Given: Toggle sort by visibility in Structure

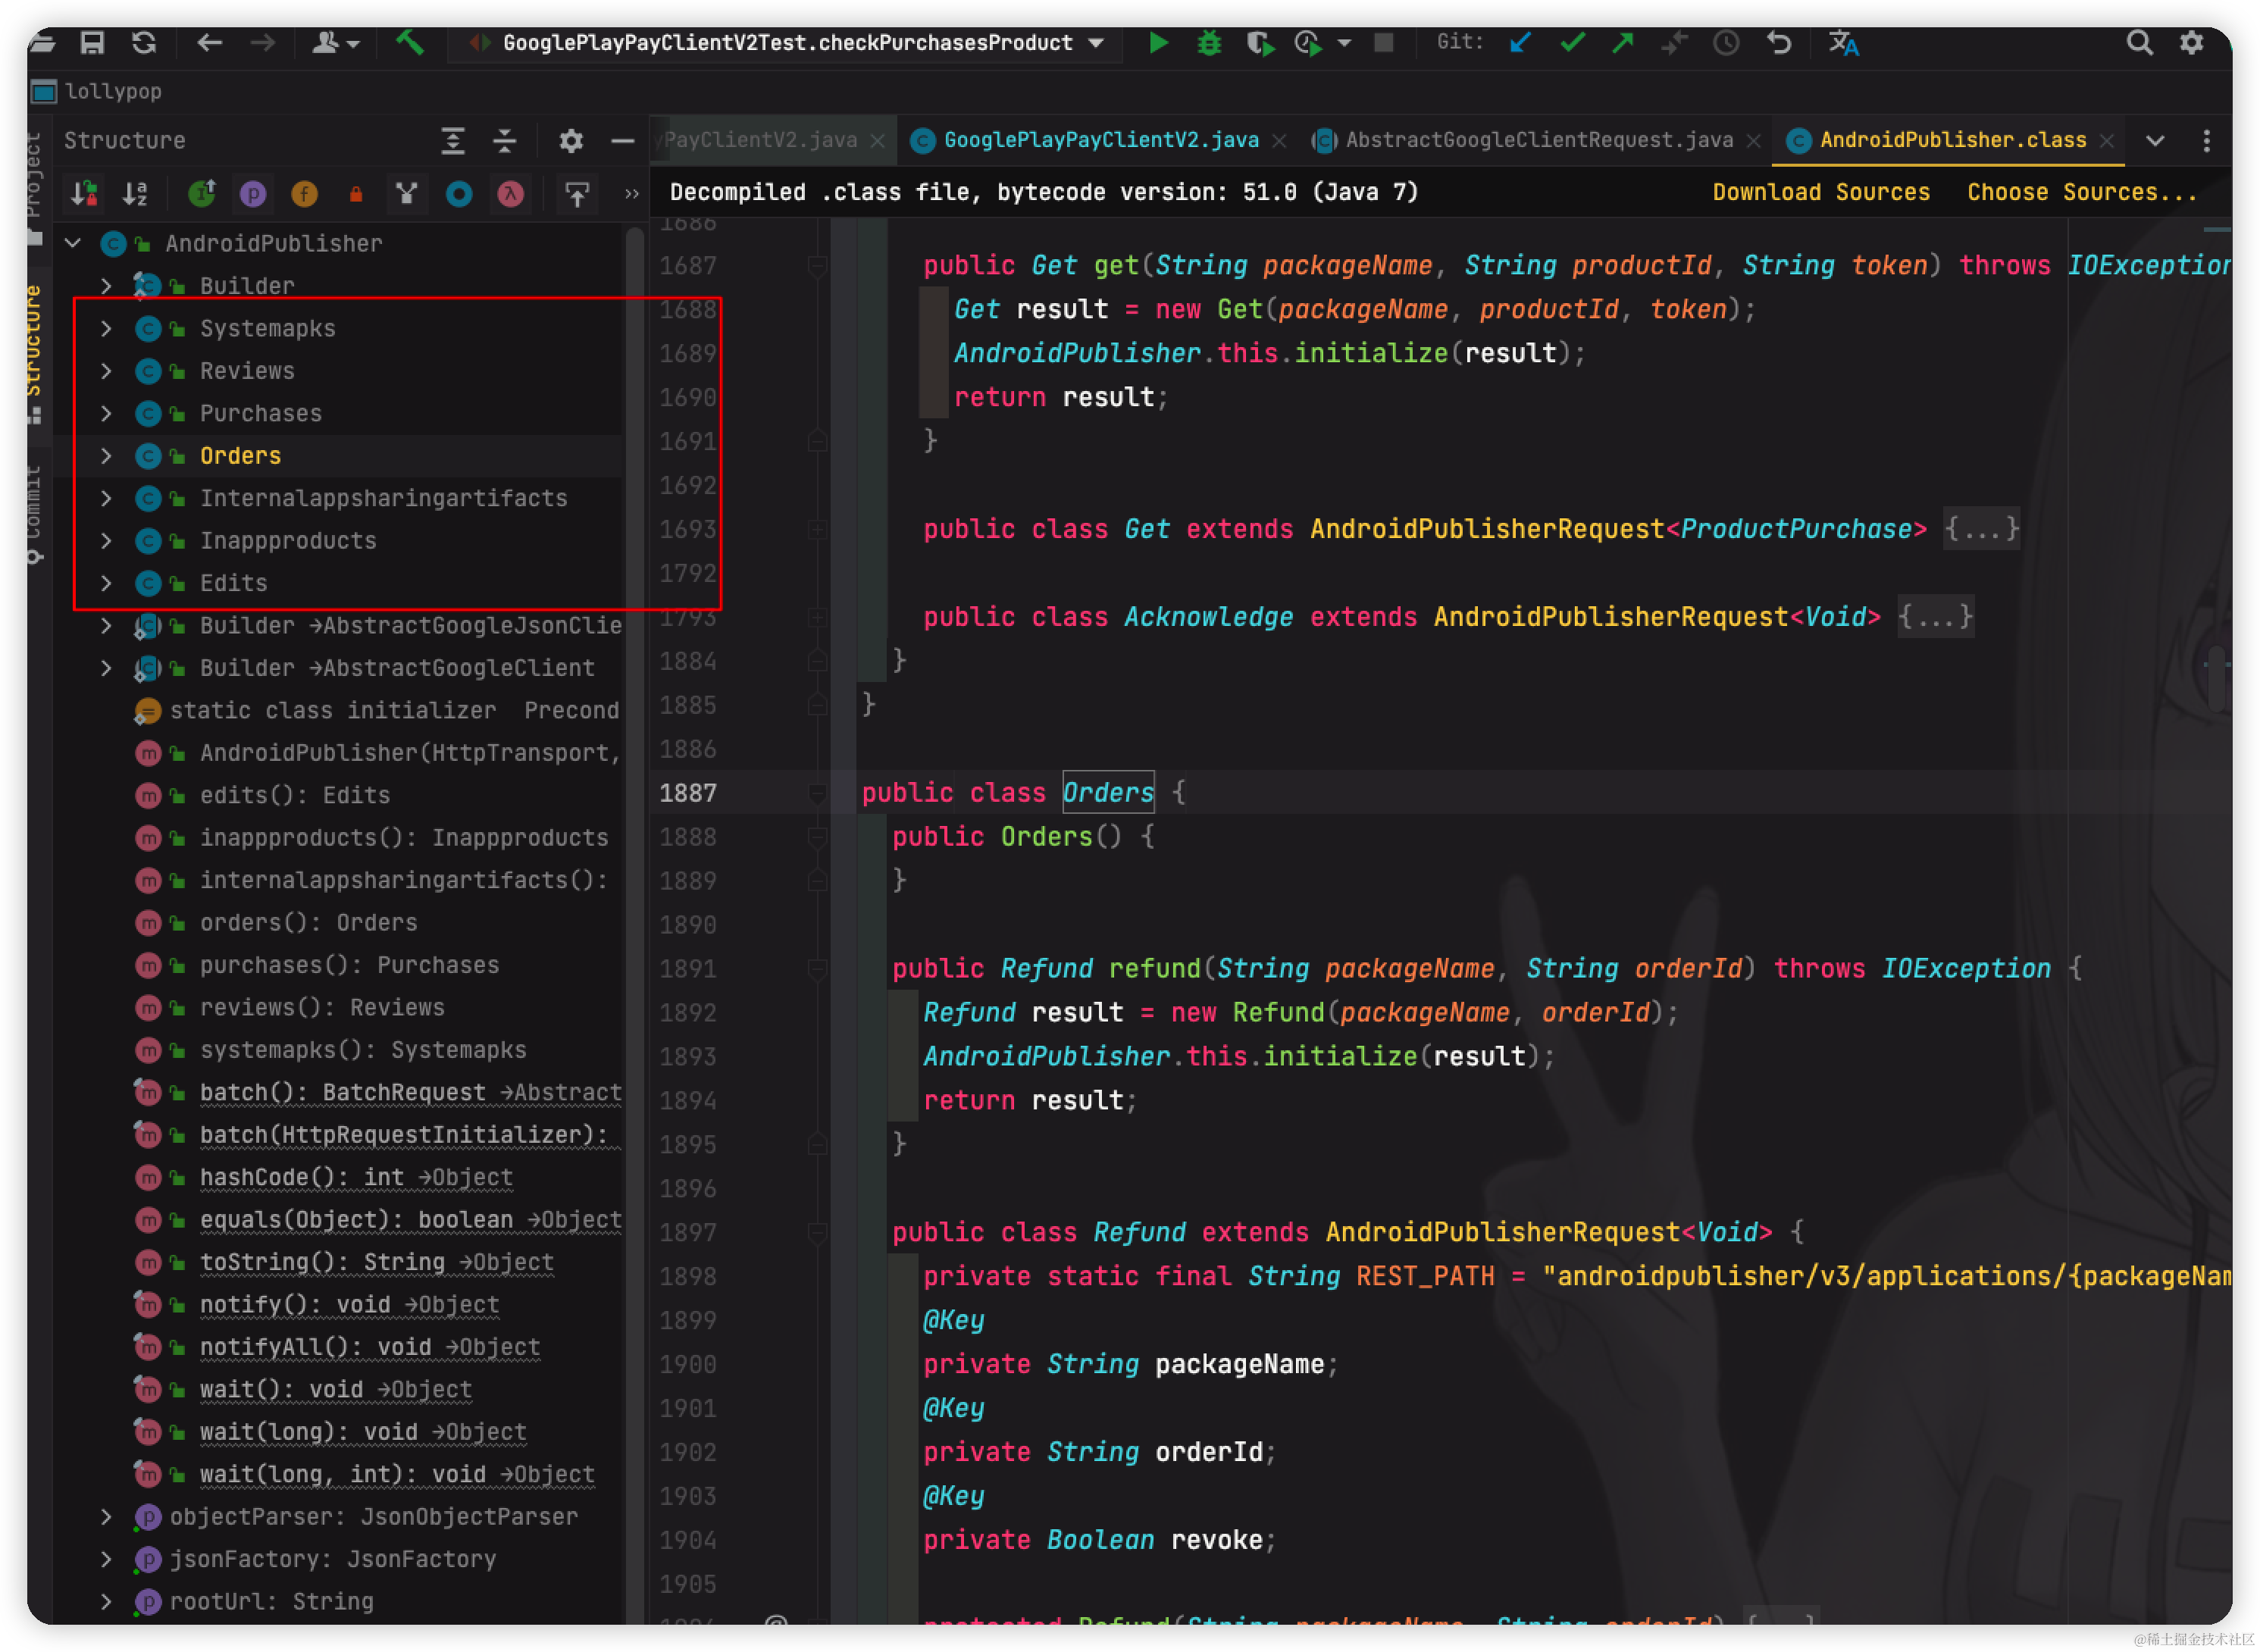Looking at the screenshot, I should pyautogui.click(x=84, y=193).
